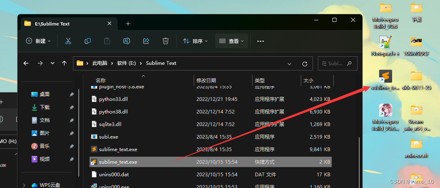The image size is (440, 188).
Task: Click the folder icon in address bar
Action: coord(80,63)
